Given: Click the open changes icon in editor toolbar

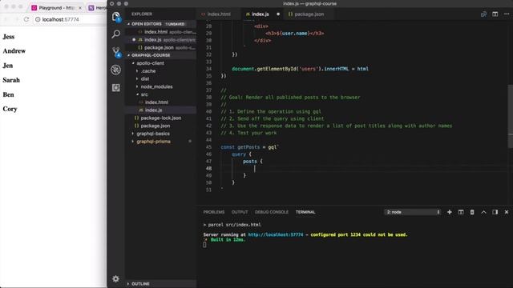Looking at the screenshot, I should point(483,14).
